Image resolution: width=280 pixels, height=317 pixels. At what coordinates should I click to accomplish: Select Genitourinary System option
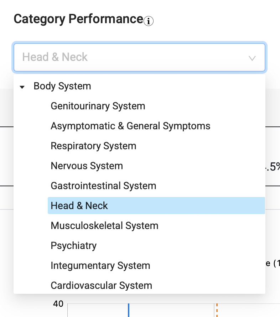98,106
